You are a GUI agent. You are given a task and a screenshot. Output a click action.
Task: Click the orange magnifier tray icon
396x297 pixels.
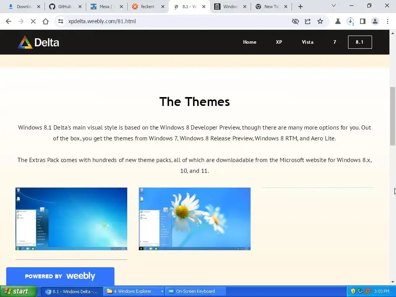pos(367,292)
